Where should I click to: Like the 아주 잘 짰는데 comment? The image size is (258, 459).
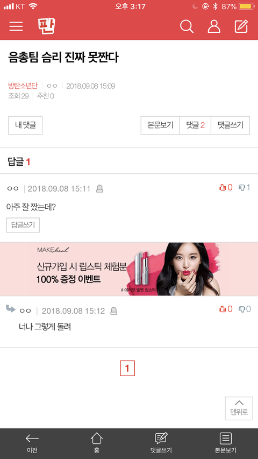(x=226, y=187)
